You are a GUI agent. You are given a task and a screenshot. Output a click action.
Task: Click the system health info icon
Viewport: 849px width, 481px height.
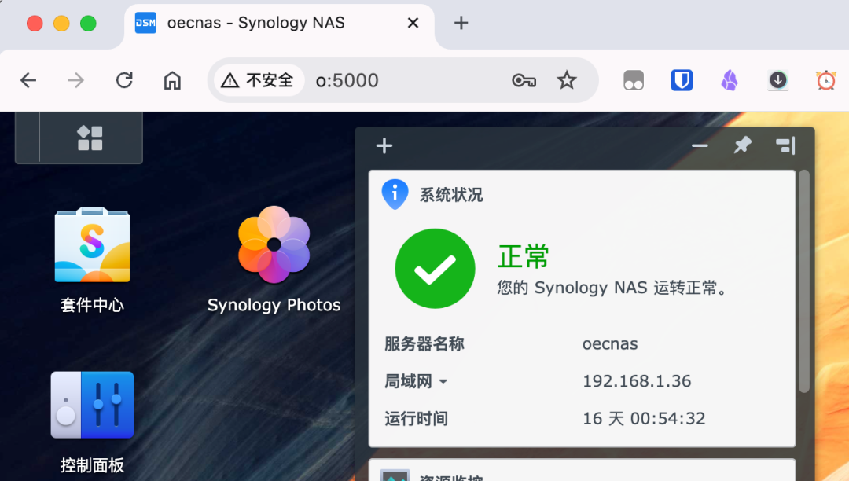[x=395, y=193]
